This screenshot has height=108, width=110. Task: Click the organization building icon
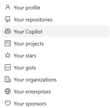point(8,79)
